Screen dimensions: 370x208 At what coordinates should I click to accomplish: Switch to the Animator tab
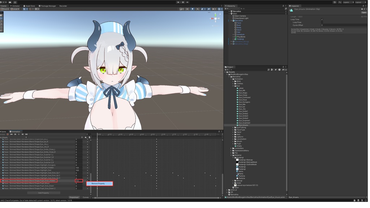(x=15, y=6)
